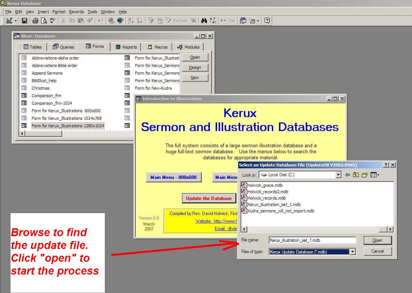Switch to the Queries tab

[x=63, y=47]
